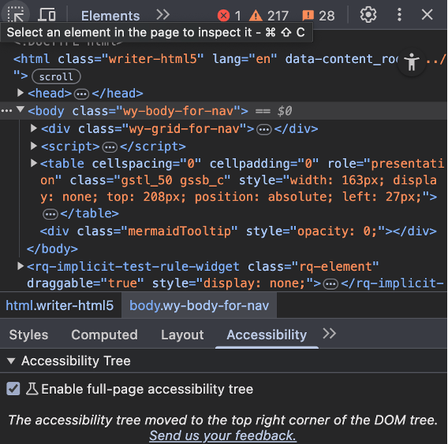Image resolution: width=448 pixels, height=444 pixels.
Task: Open the three-dot customize DevTools menu
Action: [x=399, y=15]
